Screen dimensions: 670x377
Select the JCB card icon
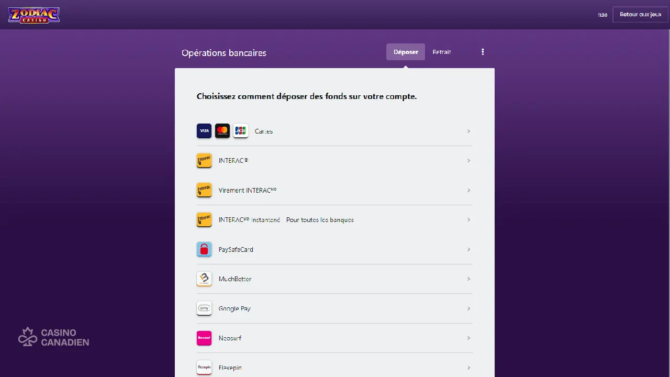[241, 131]
